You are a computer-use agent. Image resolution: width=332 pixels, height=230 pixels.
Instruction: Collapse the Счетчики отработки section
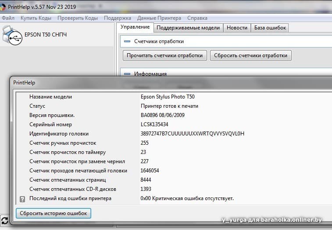click(127, 41)
